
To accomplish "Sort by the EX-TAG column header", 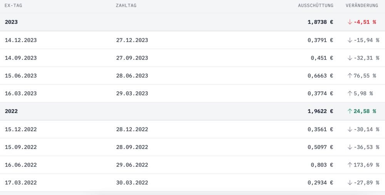I will click(x=13, y=6).
